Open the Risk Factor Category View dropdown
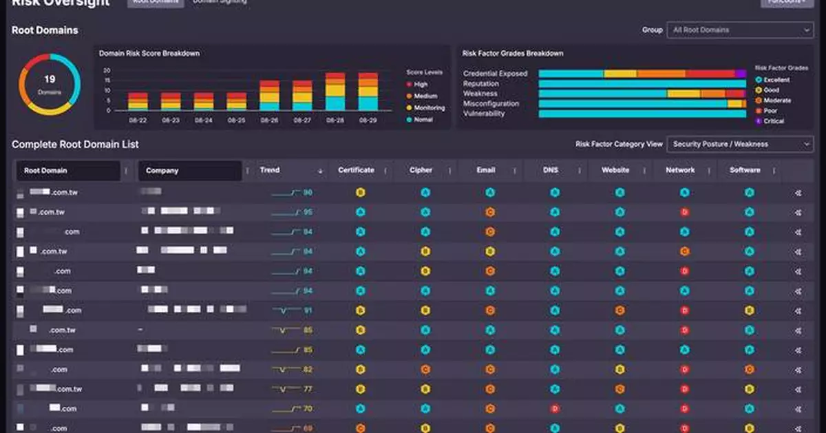This screenshot has width=826, height=433. coord(740,145)
